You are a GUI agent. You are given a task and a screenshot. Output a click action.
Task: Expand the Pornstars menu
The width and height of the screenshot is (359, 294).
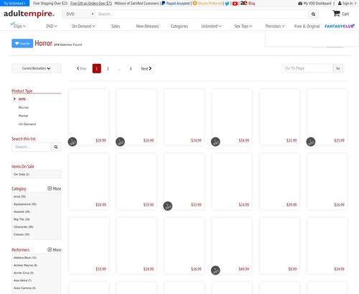point(275,26)
